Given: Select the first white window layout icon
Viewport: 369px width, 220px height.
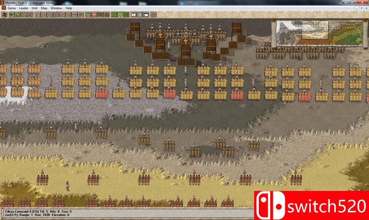Looking at the screenshot, I should [134, 15].
